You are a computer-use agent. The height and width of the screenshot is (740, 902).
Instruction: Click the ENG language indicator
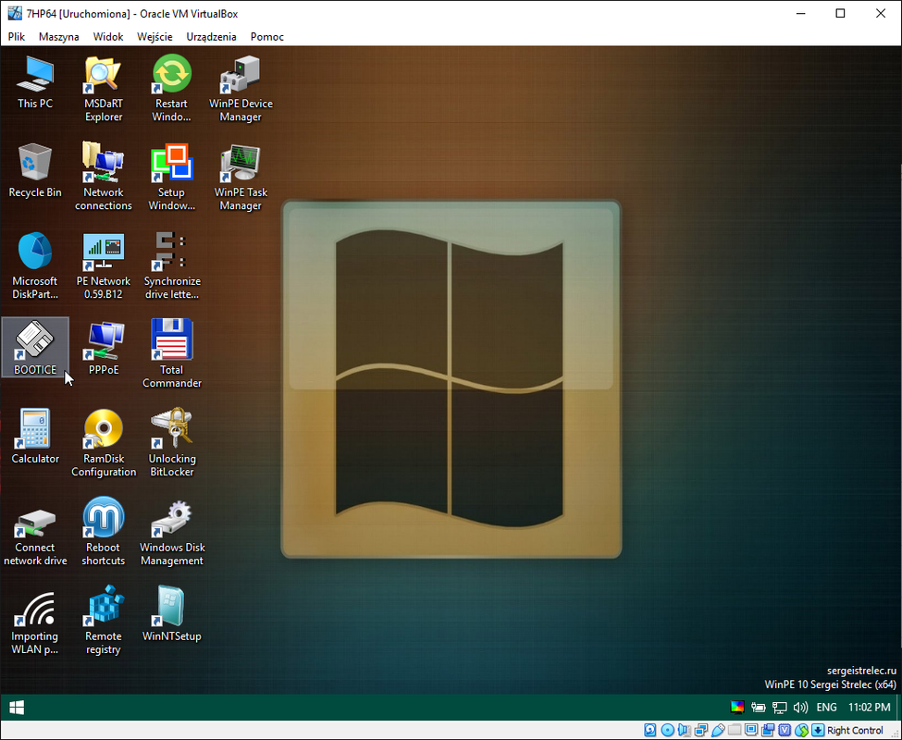coord(827,708)
